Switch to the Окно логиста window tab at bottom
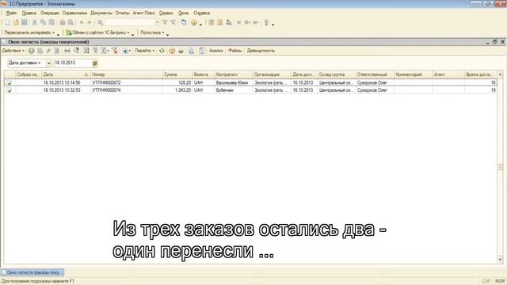507x285 pixels. click(x=32, y=272)
